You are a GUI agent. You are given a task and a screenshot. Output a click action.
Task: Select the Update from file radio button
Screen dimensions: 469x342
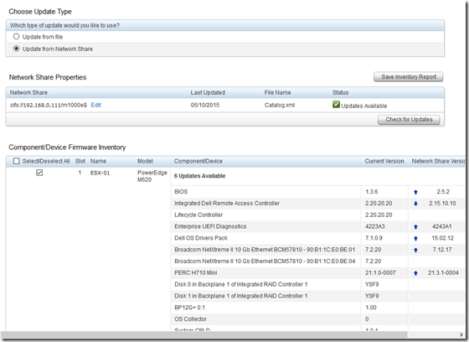click(17, 37)
